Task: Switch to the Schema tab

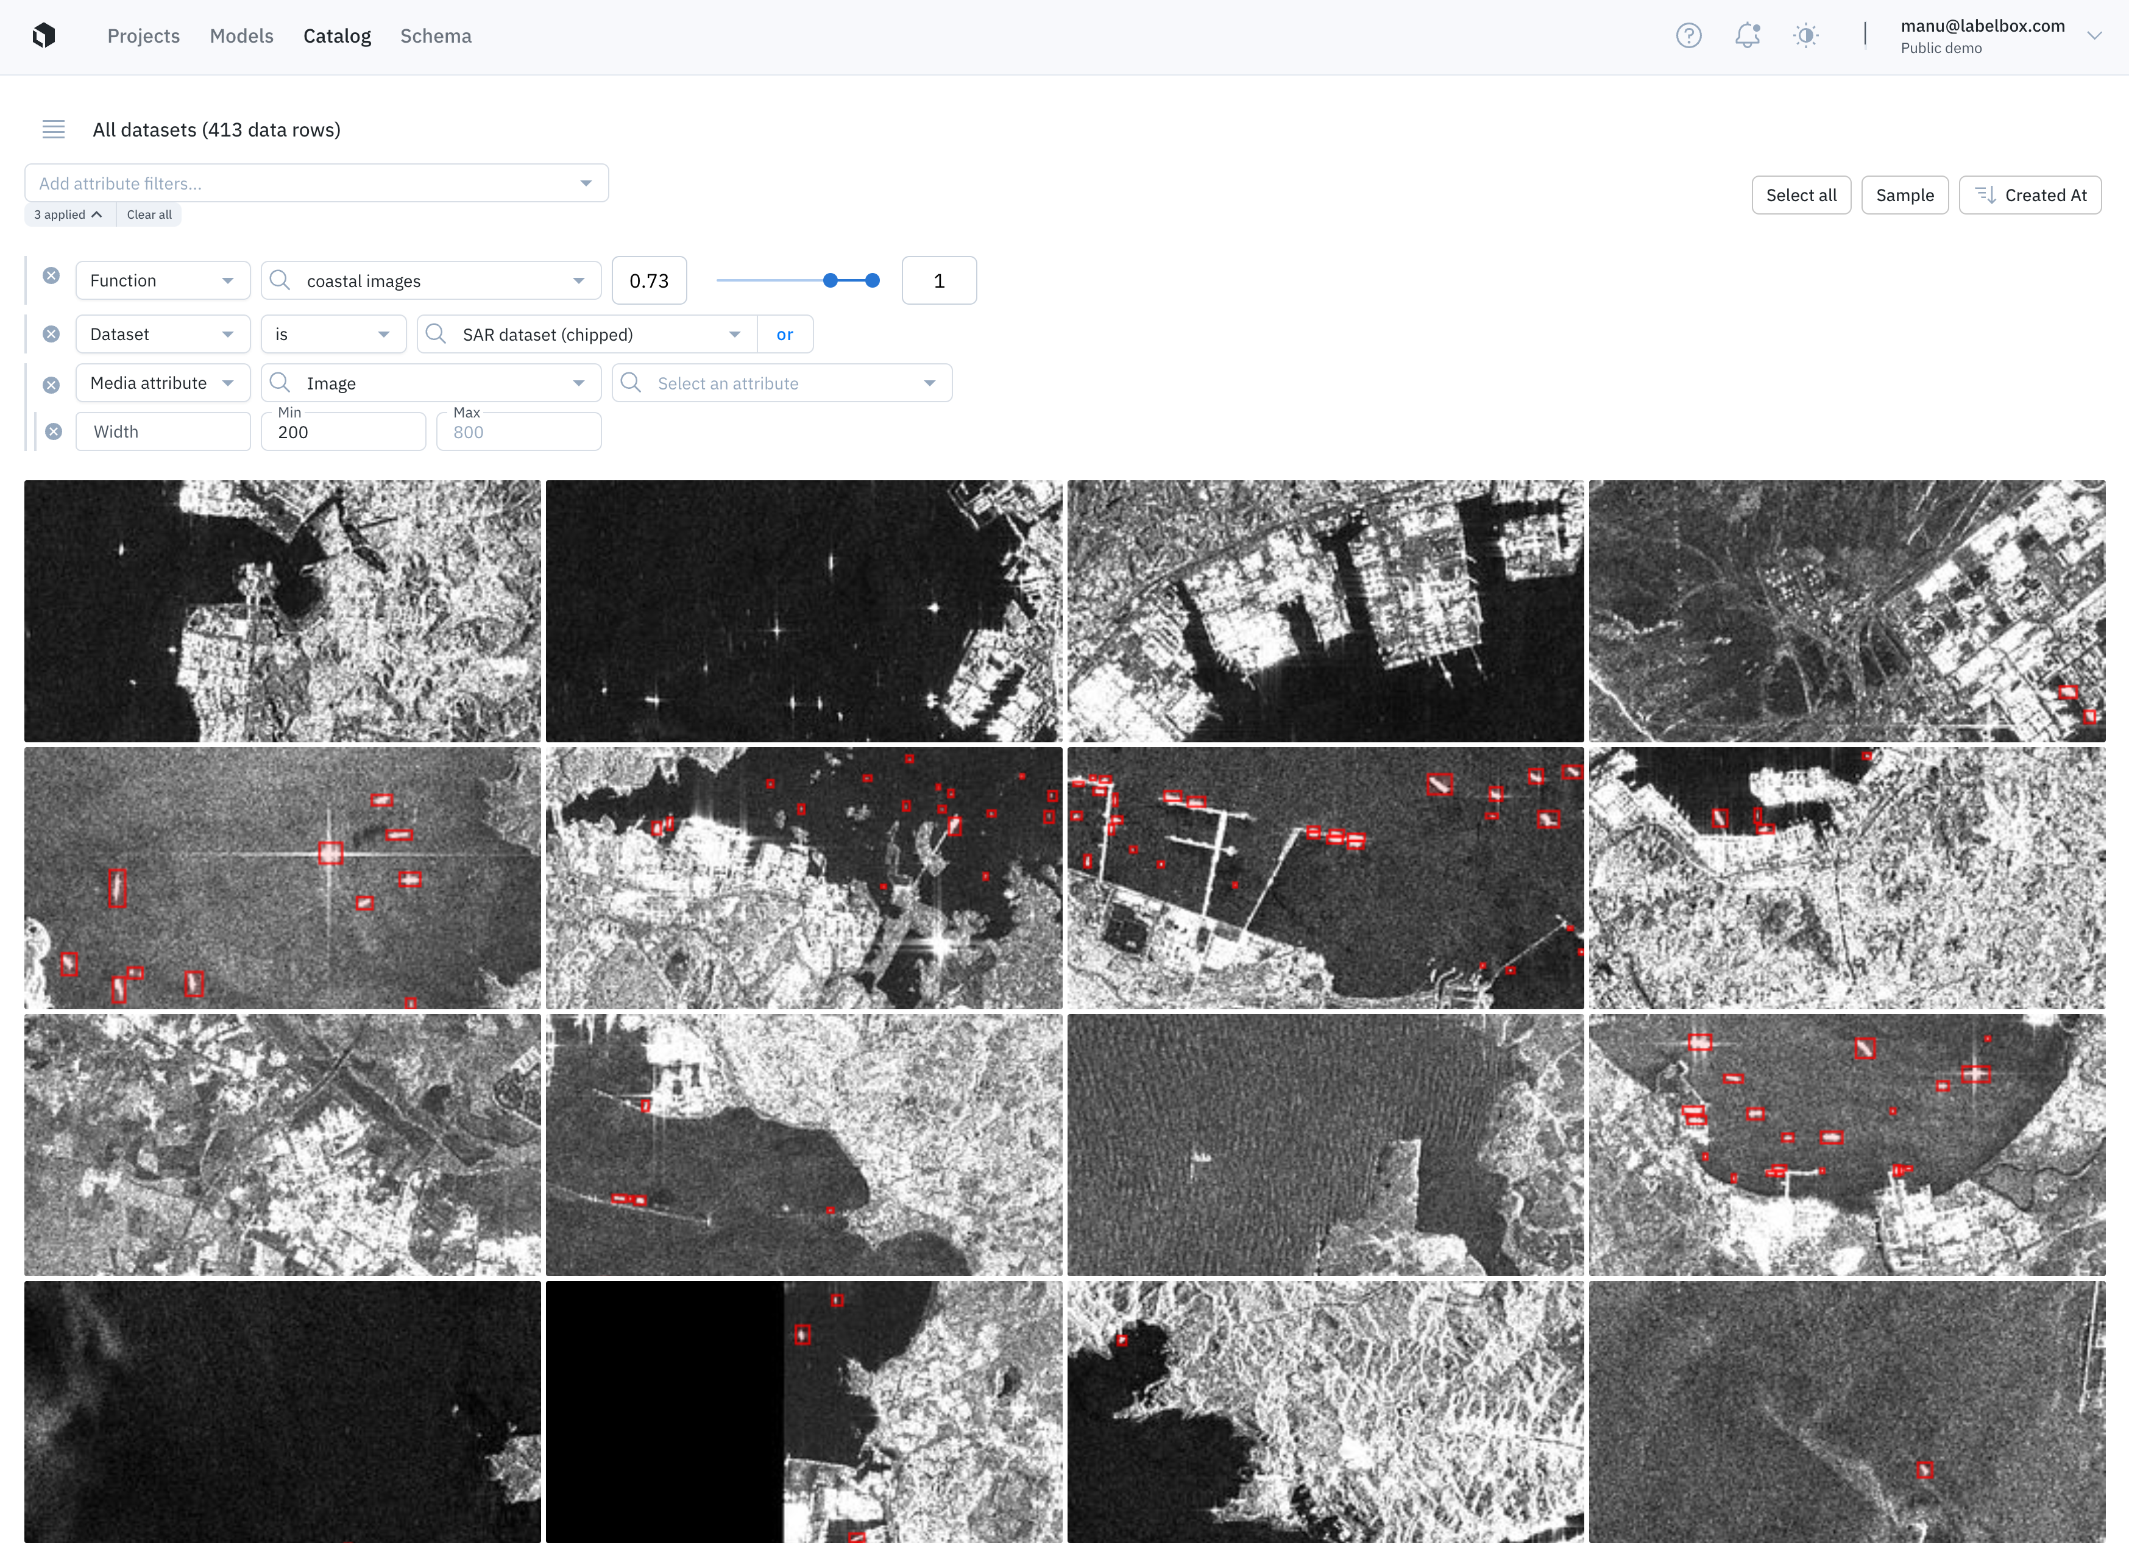Action: pos(436,36)
